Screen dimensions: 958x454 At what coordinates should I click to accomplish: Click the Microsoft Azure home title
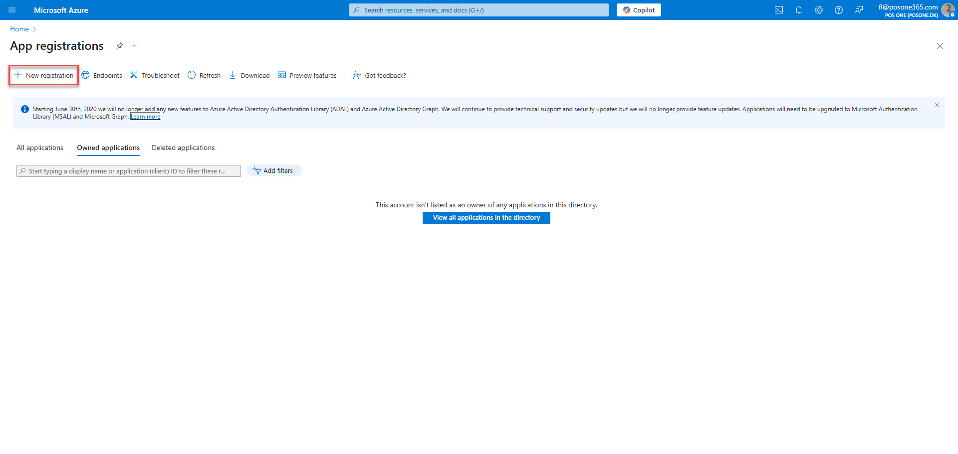[61, 10]
